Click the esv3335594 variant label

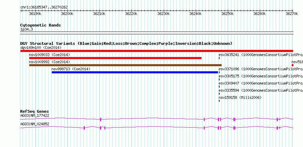pyautogui.click(x=261, y=90)
